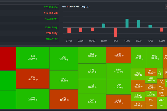Click the VIX 22.29 tỷ tile
The width and height of the screenshot is (167, 111).
click(x=151, y=94)
